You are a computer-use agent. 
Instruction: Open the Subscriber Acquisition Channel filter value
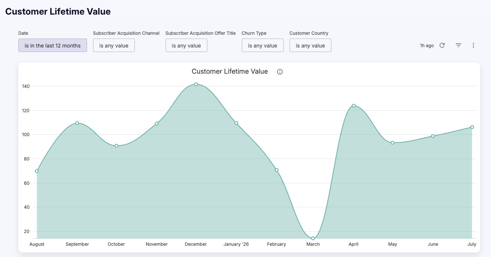click(114, 45)
